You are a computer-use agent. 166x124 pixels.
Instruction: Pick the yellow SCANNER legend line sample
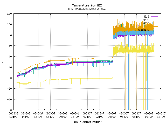click(x=154, y=30)
